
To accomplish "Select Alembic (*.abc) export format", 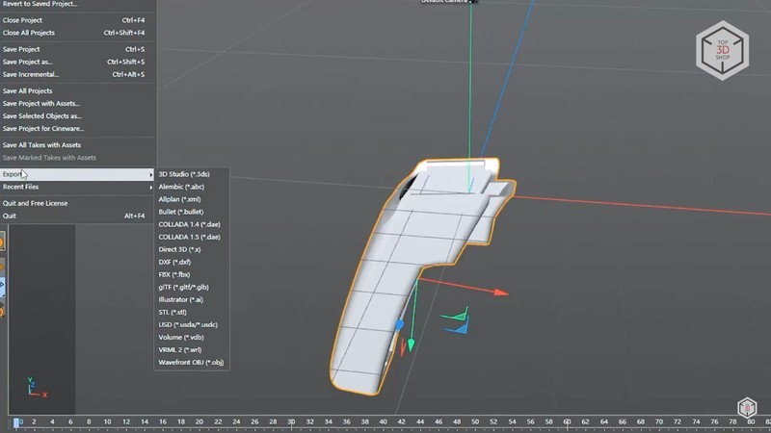I will [181, 187].
